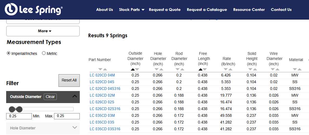Click the Max. outside diameter input field
Viewport: 309px width, 135px height.
(67, 116)
